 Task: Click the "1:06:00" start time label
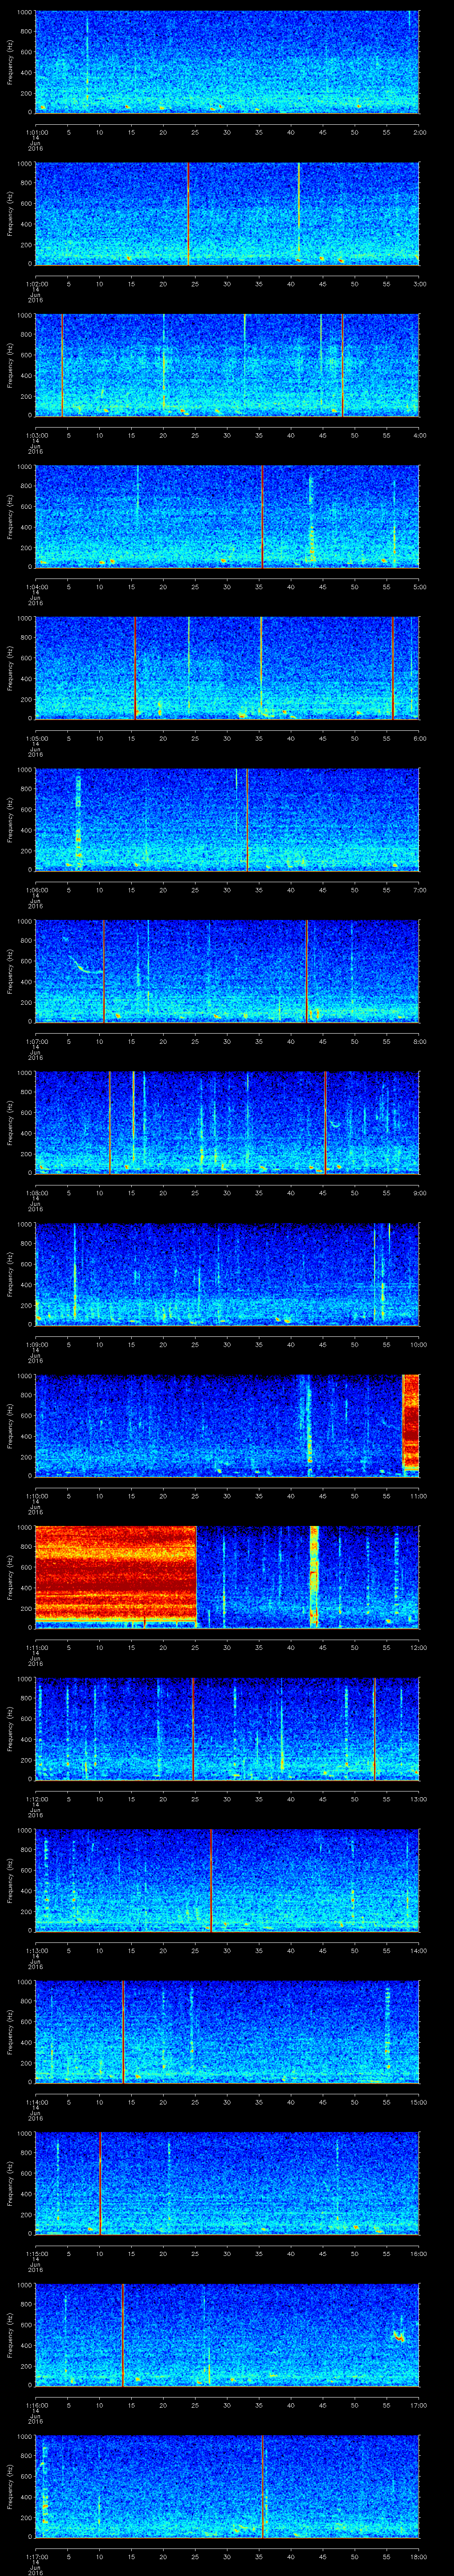tap(36, 890)
